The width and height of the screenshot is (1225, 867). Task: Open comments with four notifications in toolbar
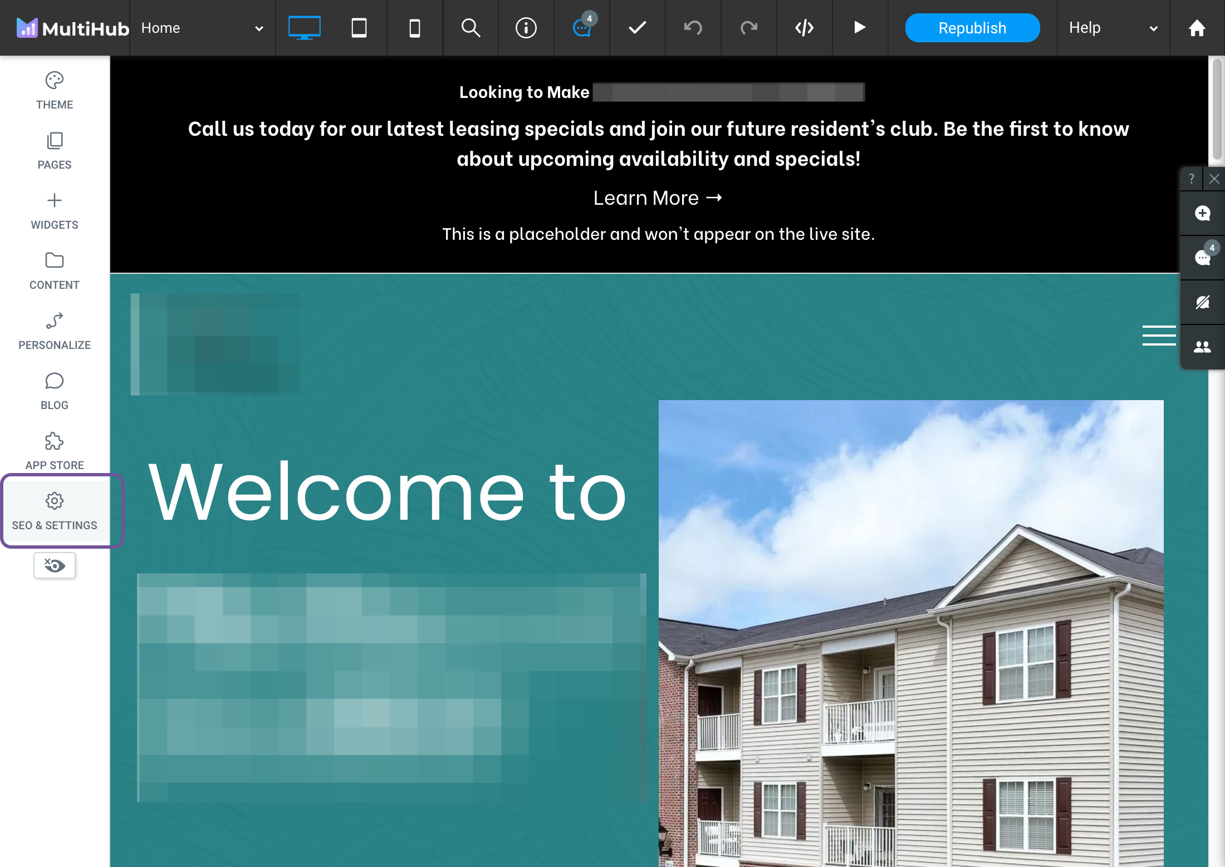tap(582, 27)
